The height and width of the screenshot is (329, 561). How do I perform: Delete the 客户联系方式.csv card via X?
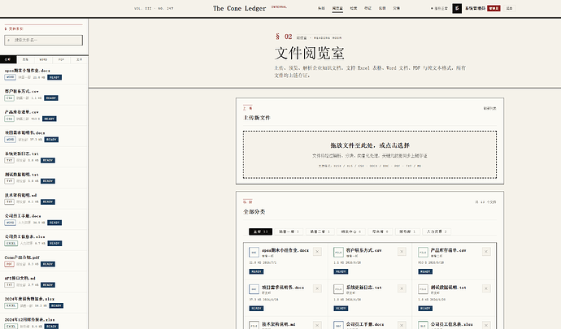402,252
